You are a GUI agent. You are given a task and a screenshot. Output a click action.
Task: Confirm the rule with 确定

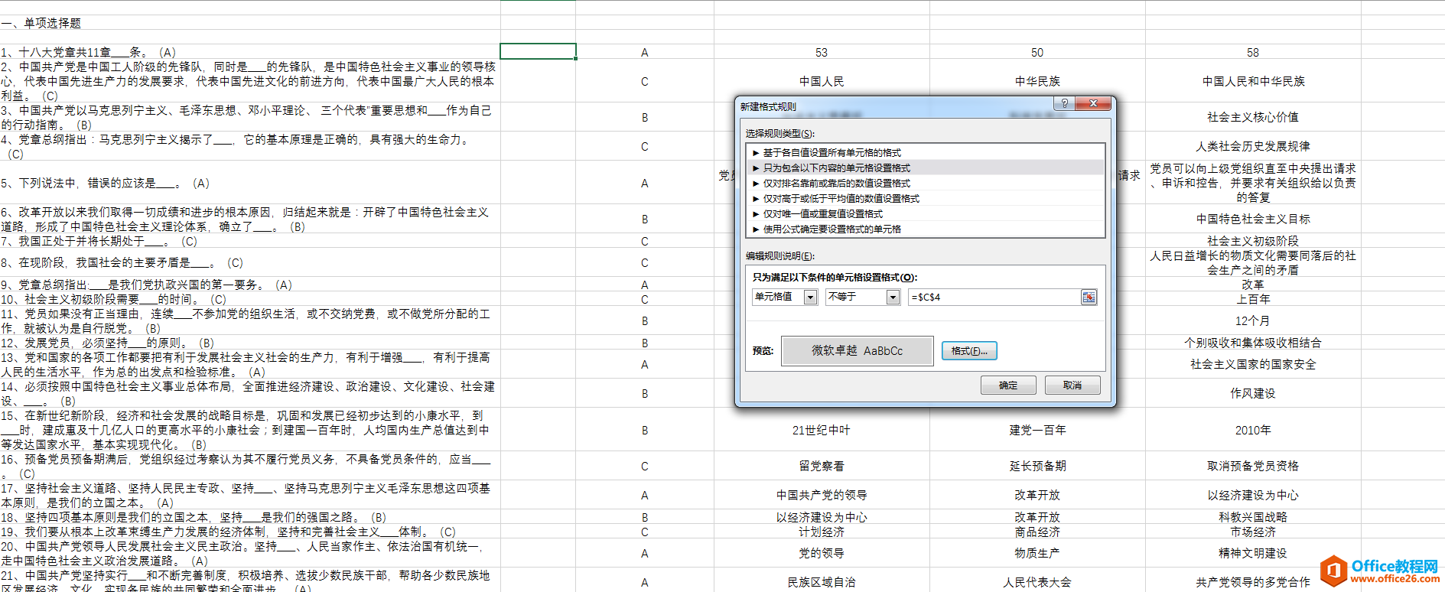[1008, 385]
